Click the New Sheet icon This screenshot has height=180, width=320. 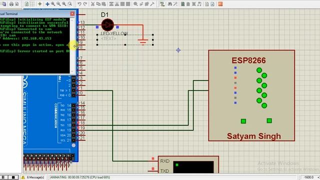(188, 4)
